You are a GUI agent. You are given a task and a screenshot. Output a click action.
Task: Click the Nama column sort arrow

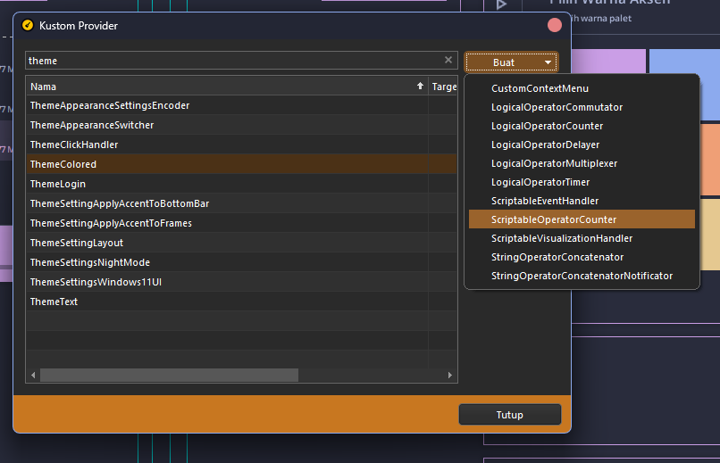(x=420, y=87)
